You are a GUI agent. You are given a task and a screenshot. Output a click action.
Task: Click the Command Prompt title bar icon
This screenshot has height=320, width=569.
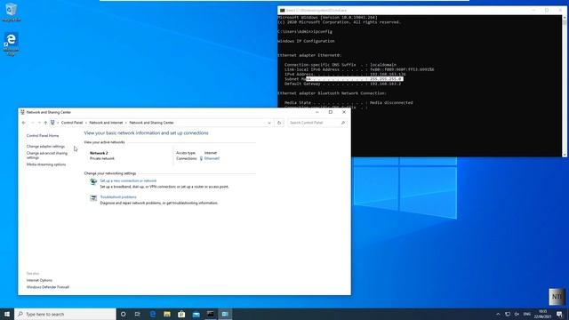(x=282, y=10)
